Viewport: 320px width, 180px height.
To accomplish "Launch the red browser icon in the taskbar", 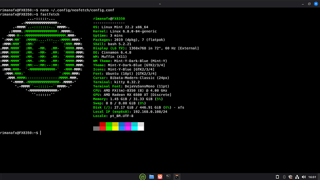I will [160, 177].
